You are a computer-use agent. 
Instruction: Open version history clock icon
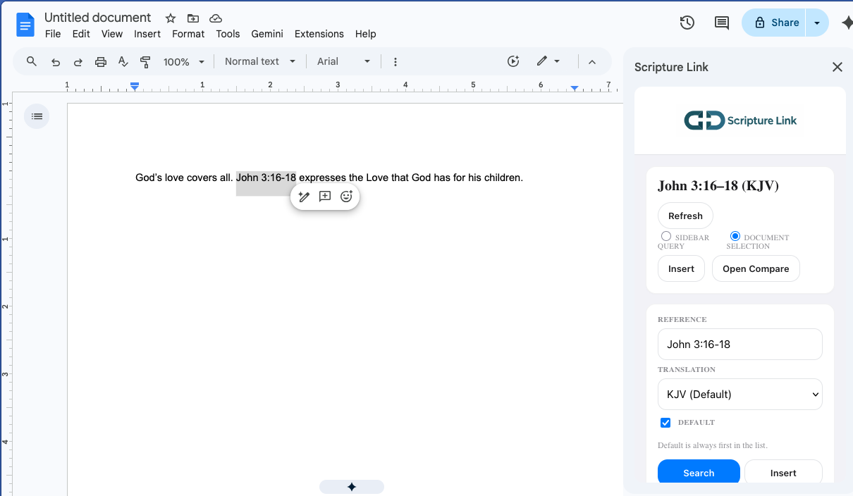click(x=687, y=23)
